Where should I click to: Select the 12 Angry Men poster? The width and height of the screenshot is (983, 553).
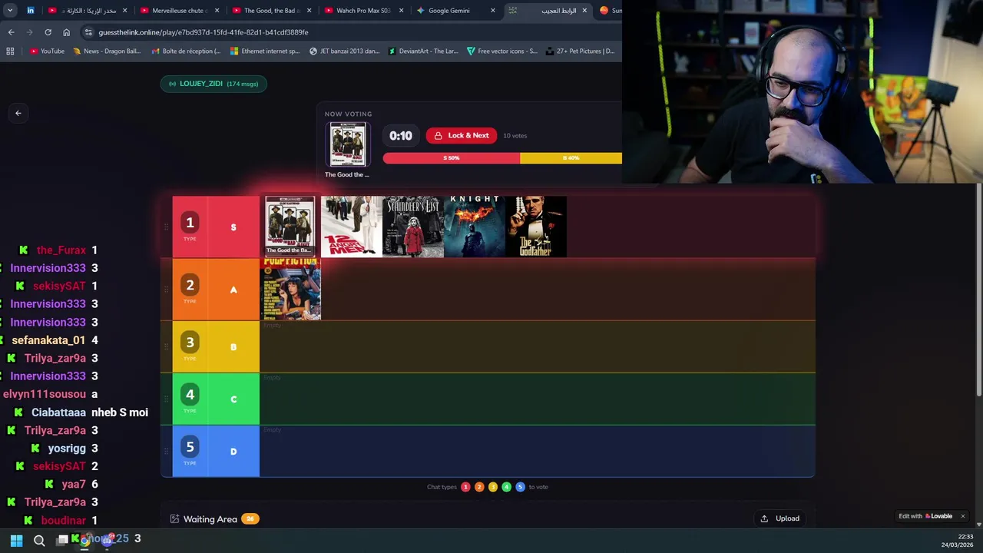[x=352, y=227]
